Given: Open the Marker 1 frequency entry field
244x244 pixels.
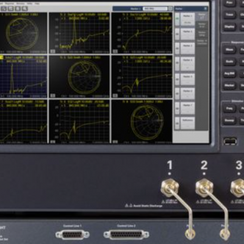Looking at the screenshot, I should click(x=155, y=9).
